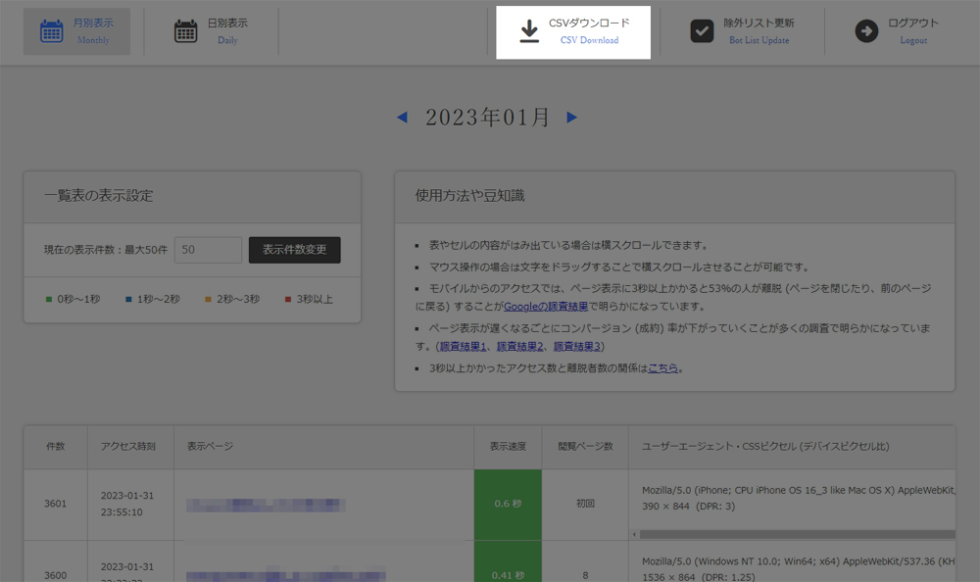
Task: Click 閲覧ページ数 column header
Action: pyautogui.click(x=585, y=447)
